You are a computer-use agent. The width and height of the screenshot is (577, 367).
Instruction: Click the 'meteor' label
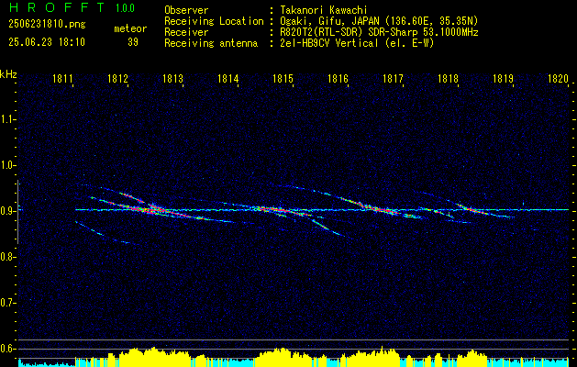click(x=130, y=28)
